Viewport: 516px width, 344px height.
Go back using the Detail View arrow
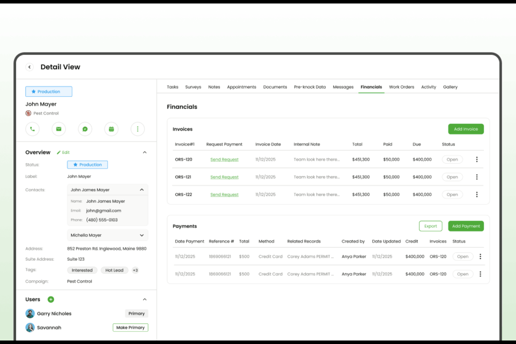pos(30,67)
